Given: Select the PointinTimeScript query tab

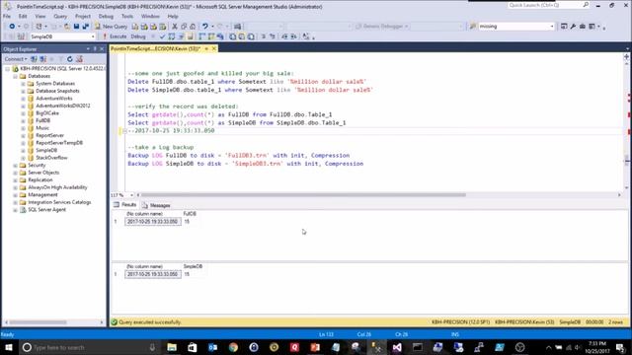Looking at the screenshot, I should [156, 48].
